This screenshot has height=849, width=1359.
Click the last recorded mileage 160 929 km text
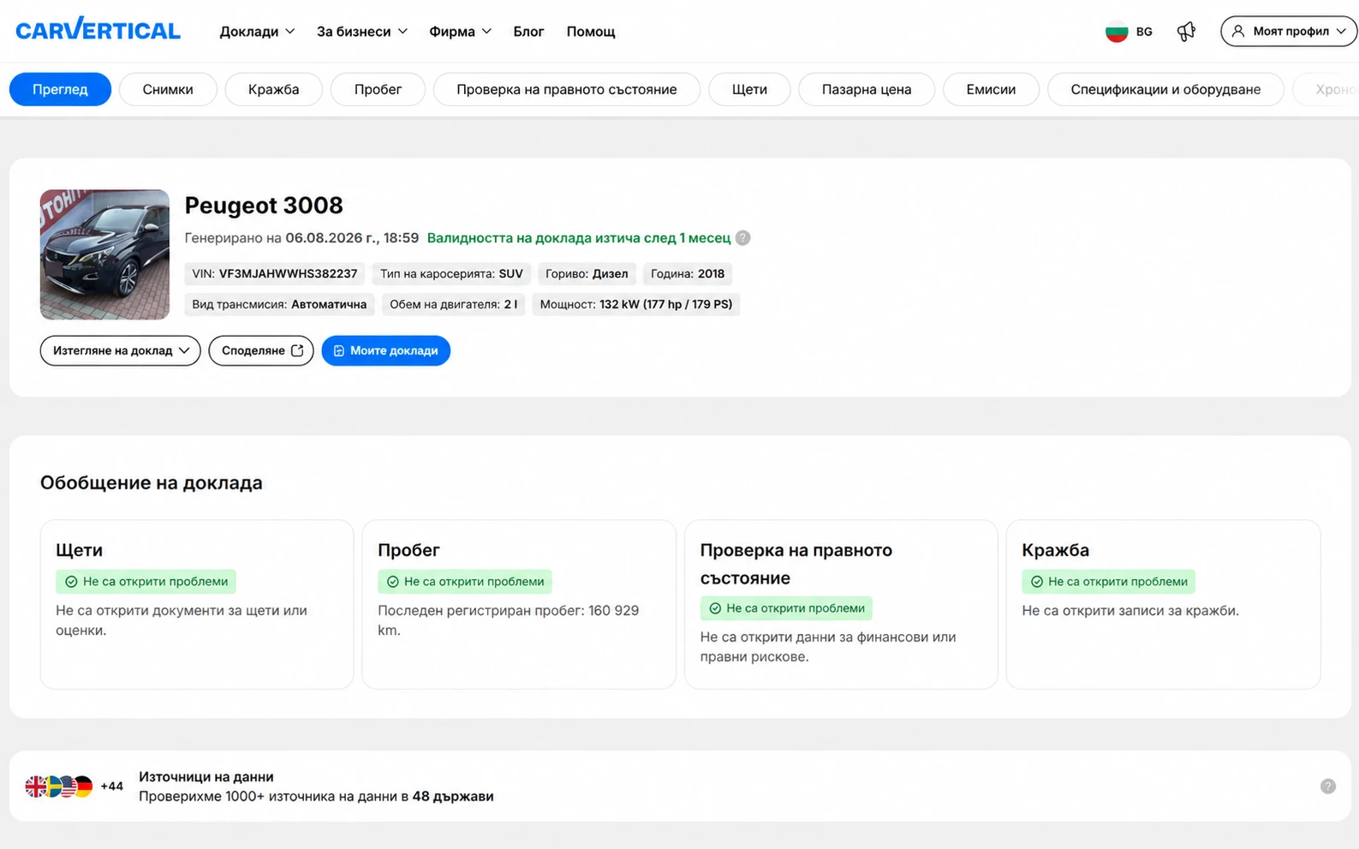pyautogui.click(x=509, y=620)
